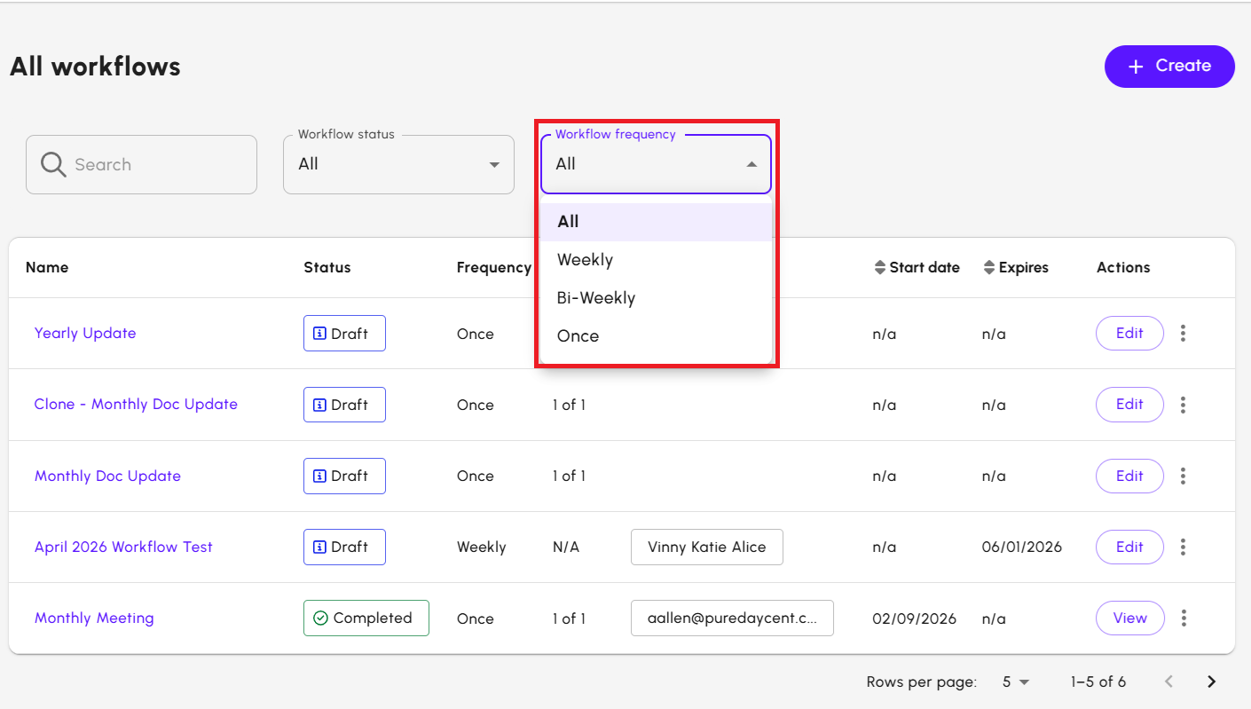The image size is (1251, 709).
Task: Open three-dot menu for Monthly Doc Update
Action: (x=1183, y=477)
